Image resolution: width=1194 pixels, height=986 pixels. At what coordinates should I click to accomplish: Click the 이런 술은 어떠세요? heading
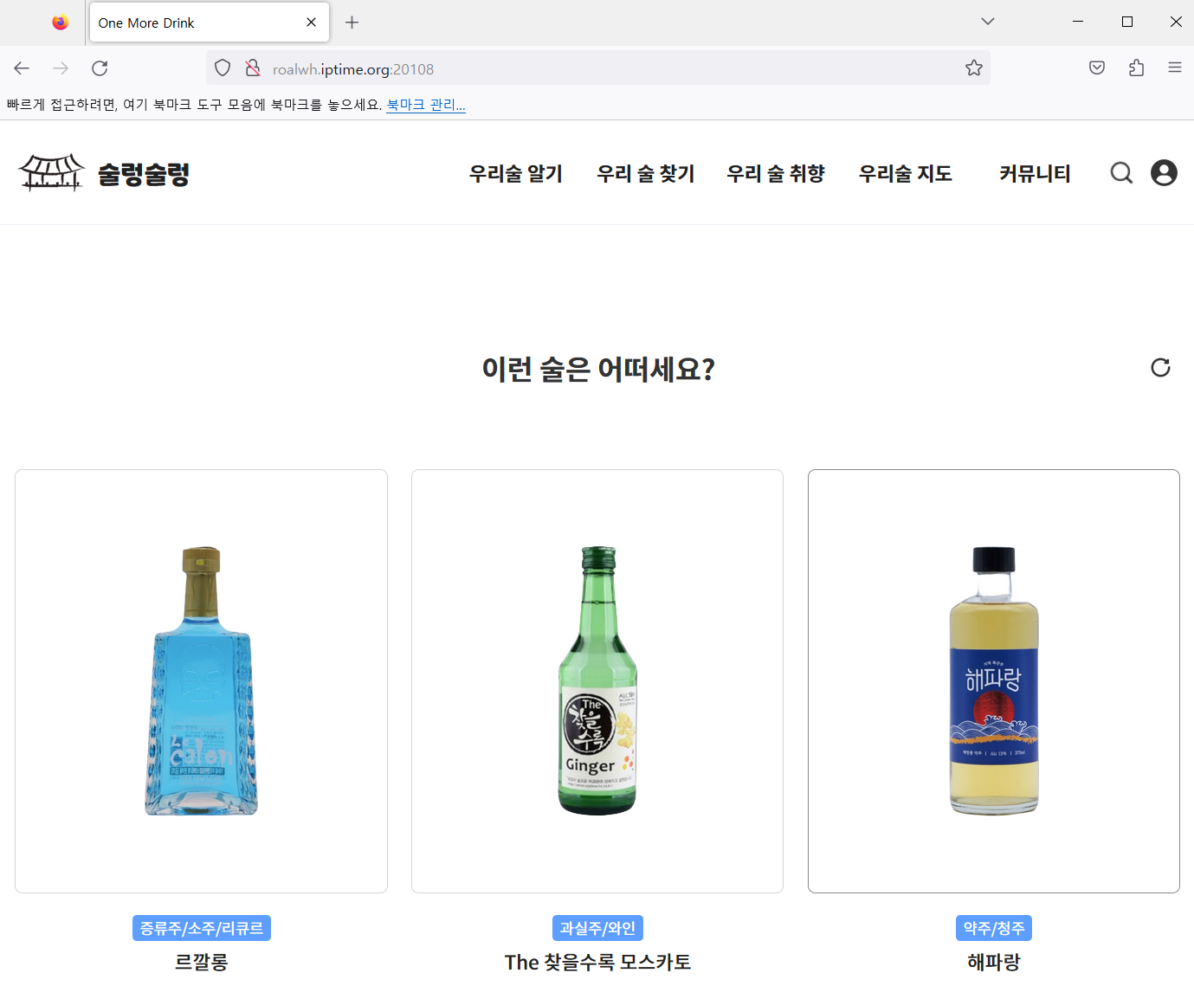click(x=598, y=369)
